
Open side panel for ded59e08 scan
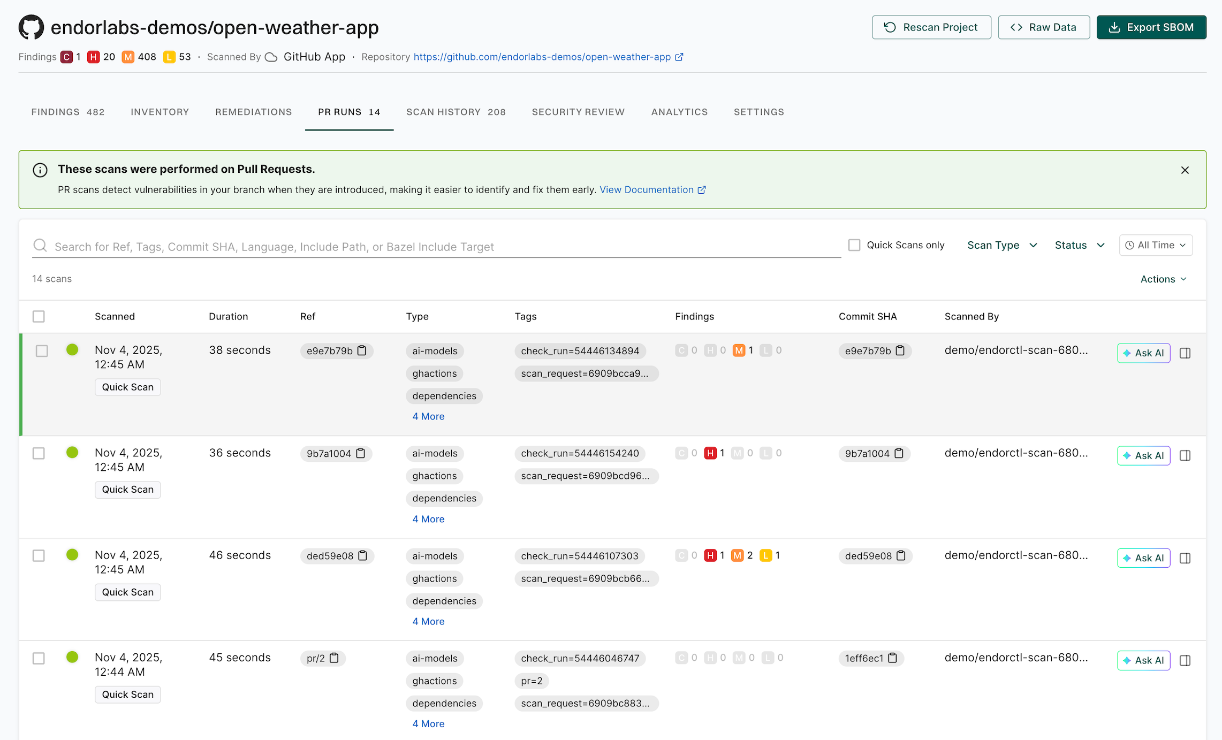pyautogui.click(x=1185, y=558)
